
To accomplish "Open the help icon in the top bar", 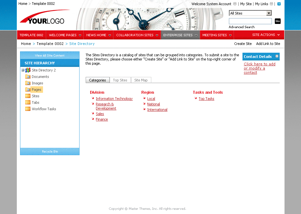I will point(278,4).
